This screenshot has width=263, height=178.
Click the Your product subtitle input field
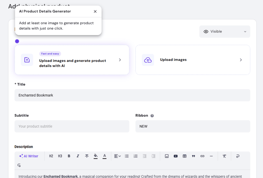(x=72, y=126)
